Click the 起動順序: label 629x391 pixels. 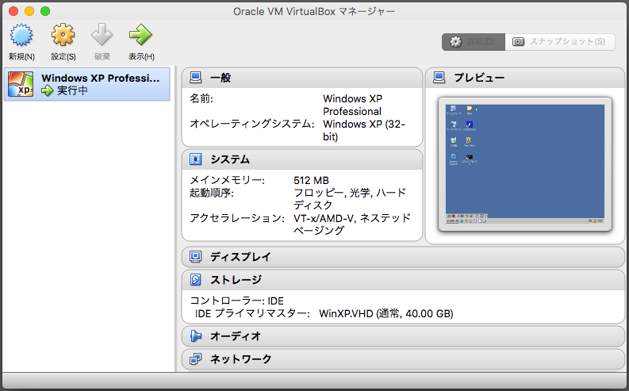point(212,193)
